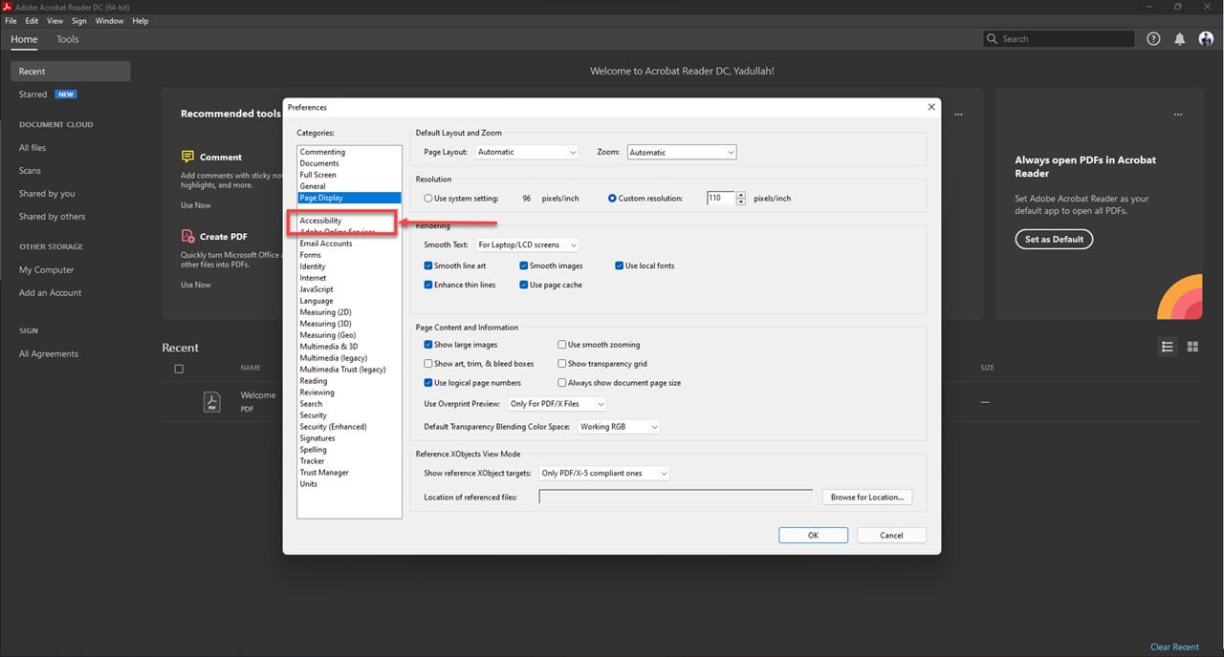Open the Recommended tools more options ellipsis
1224x657 pixels.
958,115
